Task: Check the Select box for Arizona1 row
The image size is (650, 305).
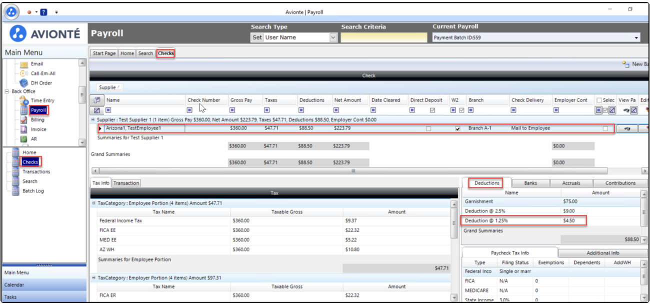Action: click(x=605, y=128)
